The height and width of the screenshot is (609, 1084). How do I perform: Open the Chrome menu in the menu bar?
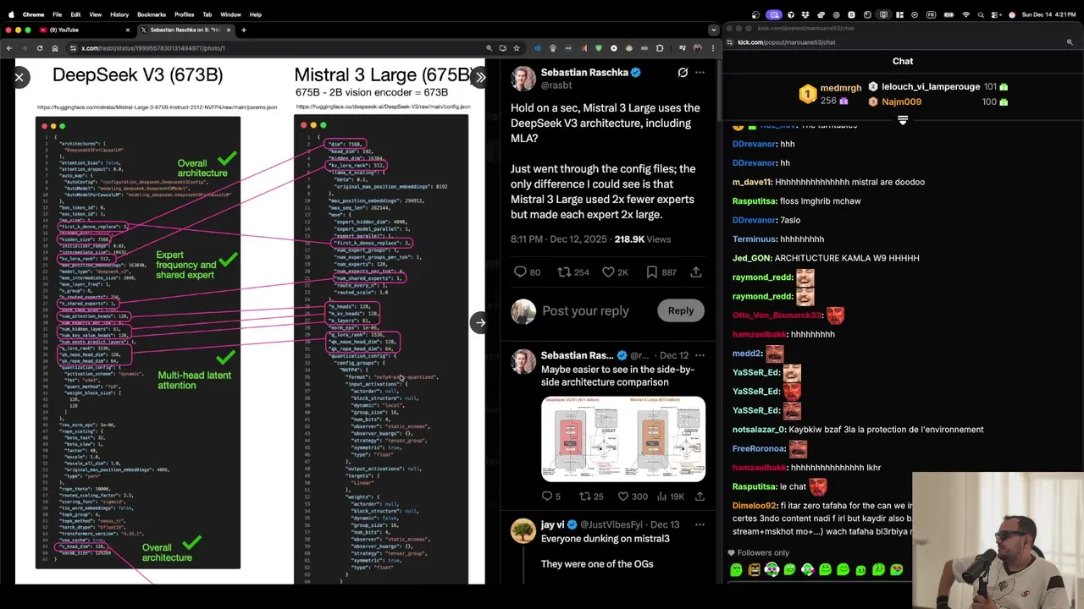(x=34, y=14)
